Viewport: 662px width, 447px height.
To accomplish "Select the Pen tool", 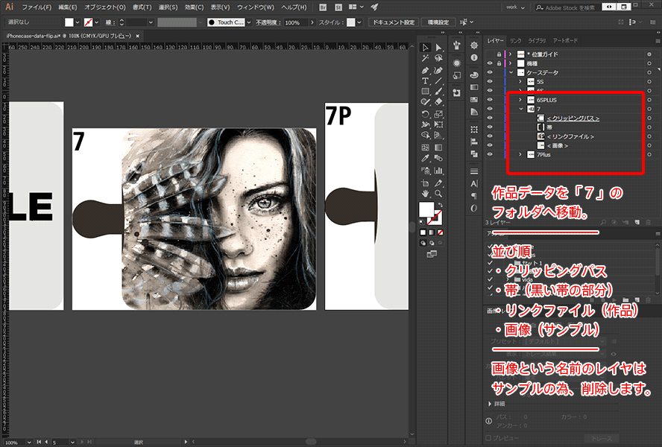I will tap(425, 69).
